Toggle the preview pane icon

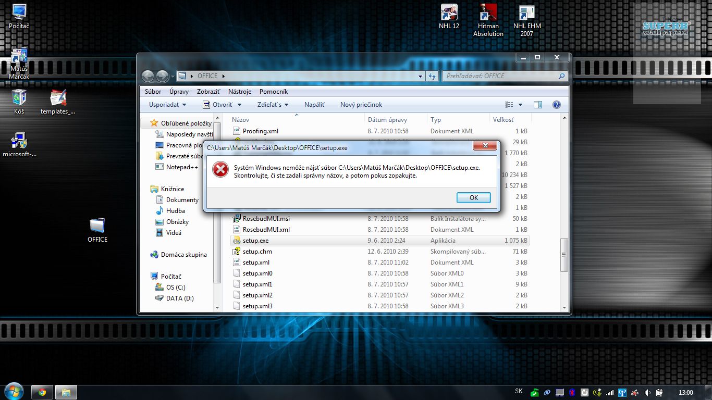click(x=537, y=105)
